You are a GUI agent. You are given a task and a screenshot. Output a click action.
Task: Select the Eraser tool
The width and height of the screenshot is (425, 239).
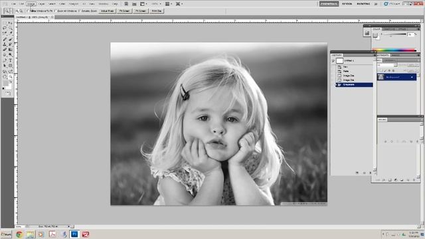pos(5,50)
